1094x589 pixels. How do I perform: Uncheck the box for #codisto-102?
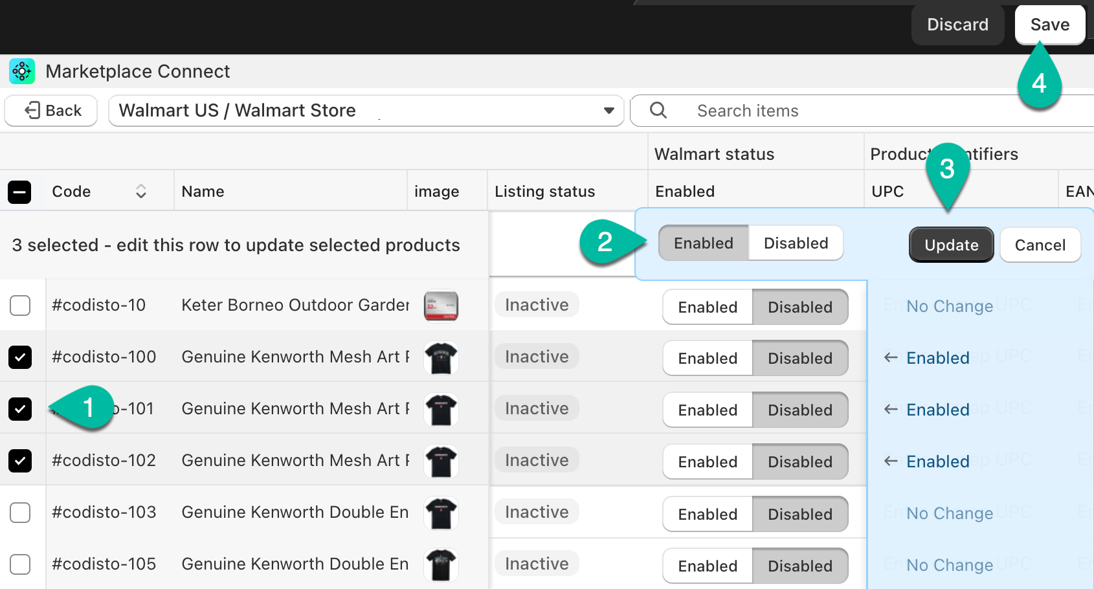click(x=20, y=460)
